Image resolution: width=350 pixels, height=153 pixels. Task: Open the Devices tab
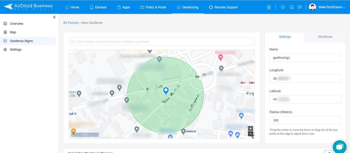98,7
